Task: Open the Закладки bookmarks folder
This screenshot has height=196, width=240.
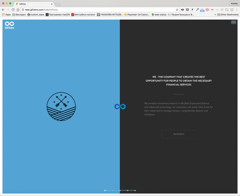Action: 19,15
